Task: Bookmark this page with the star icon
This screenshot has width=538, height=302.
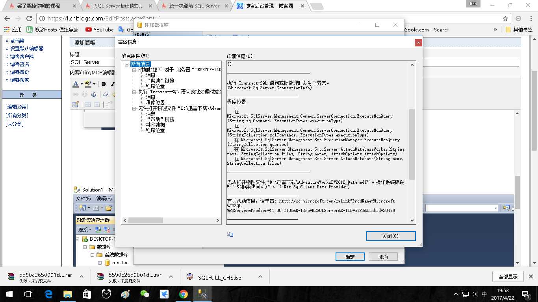Action: click(x=505, y=18)
